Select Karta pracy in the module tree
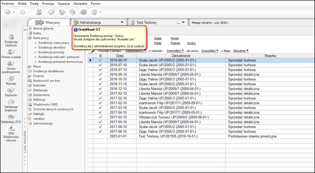 click(41, 38)
